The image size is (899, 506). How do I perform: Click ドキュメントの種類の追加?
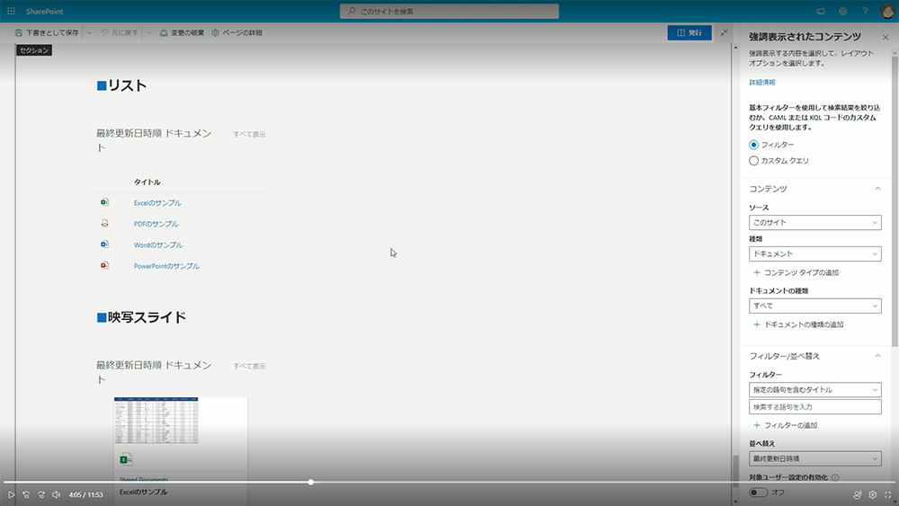pos(798,325)
